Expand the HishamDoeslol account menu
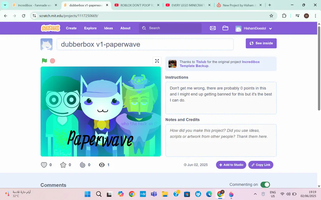The image size is (321, 200). pyautogui.click(x=254, y=28)
